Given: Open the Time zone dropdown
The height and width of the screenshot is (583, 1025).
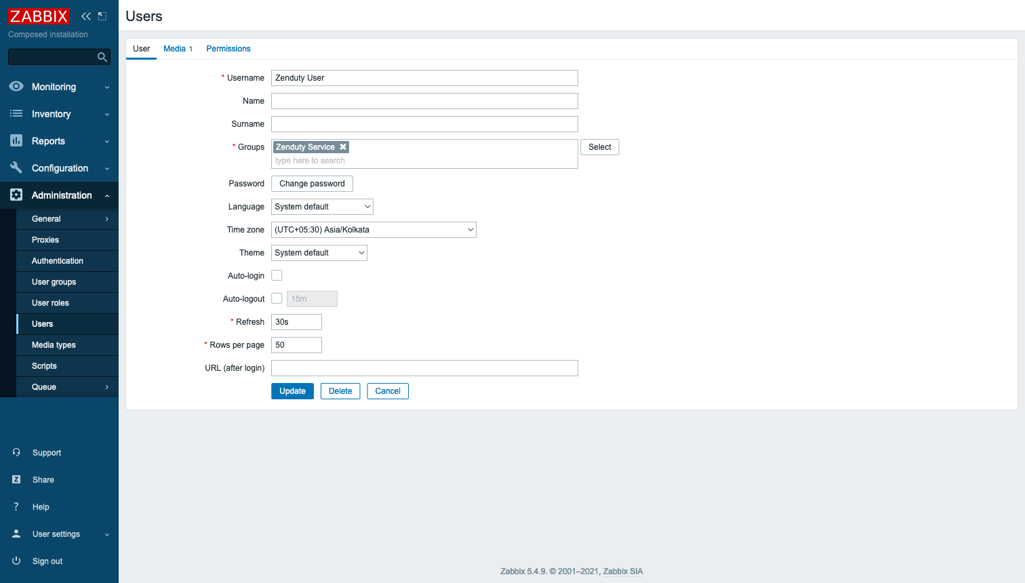Looking at the screenshot, I should point(374,230).
